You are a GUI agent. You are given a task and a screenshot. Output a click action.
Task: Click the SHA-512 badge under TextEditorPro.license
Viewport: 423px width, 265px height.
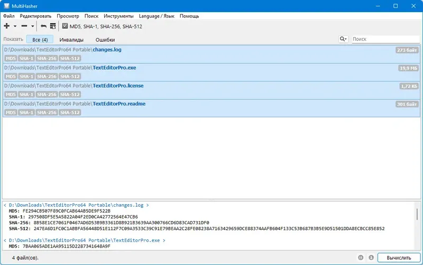[x=70, y=95]
